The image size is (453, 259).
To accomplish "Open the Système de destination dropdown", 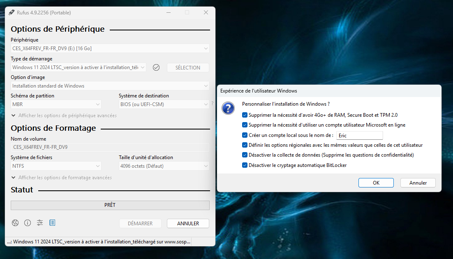I will (164, 104).
